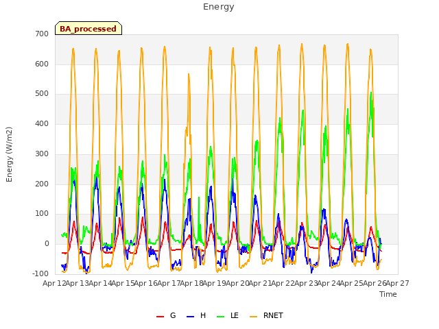Click the 600 y-axis tick label

pos(42,64)
